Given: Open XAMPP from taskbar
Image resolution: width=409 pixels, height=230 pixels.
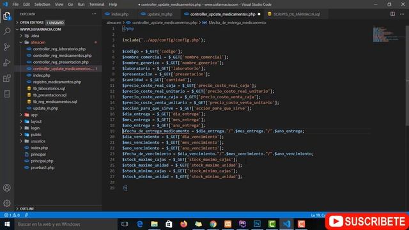Looking at the screenshot, I should click(x=228, y=224).
